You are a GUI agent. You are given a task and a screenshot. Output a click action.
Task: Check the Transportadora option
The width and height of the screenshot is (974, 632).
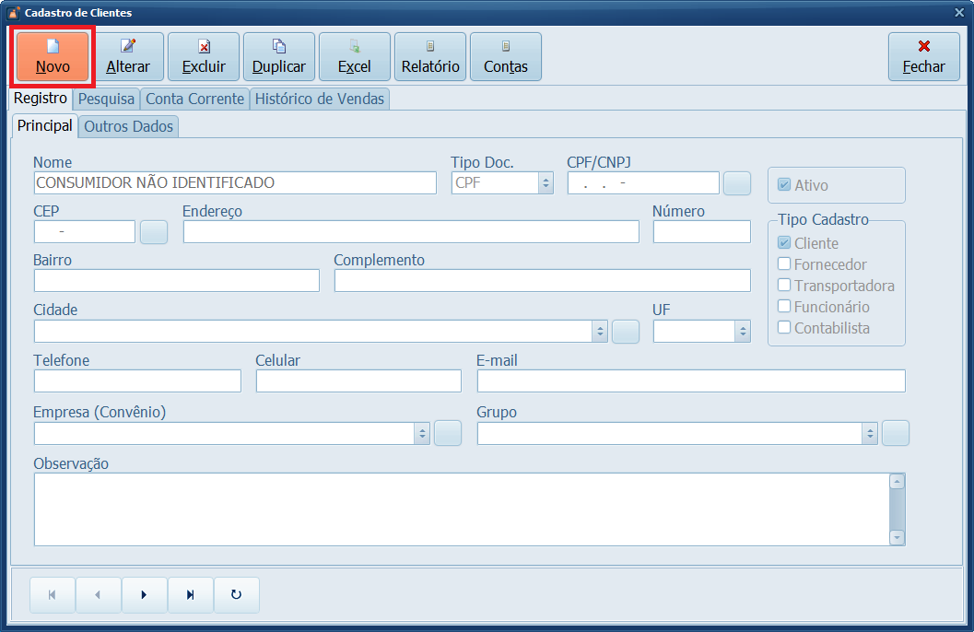[x=784, y=286]
